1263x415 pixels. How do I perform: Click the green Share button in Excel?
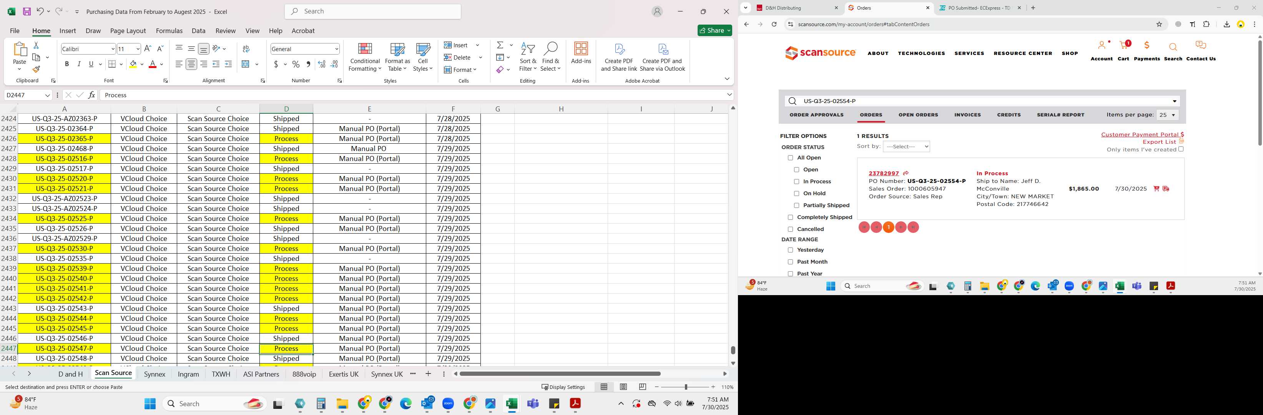point(715,30)
